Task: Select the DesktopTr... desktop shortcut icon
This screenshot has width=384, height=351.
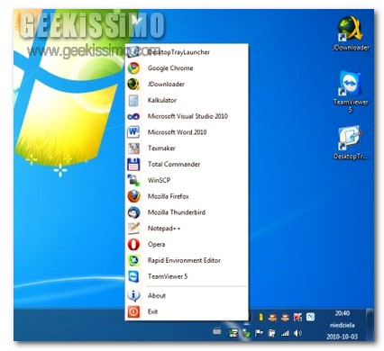Action: click(x=351, y=142)
